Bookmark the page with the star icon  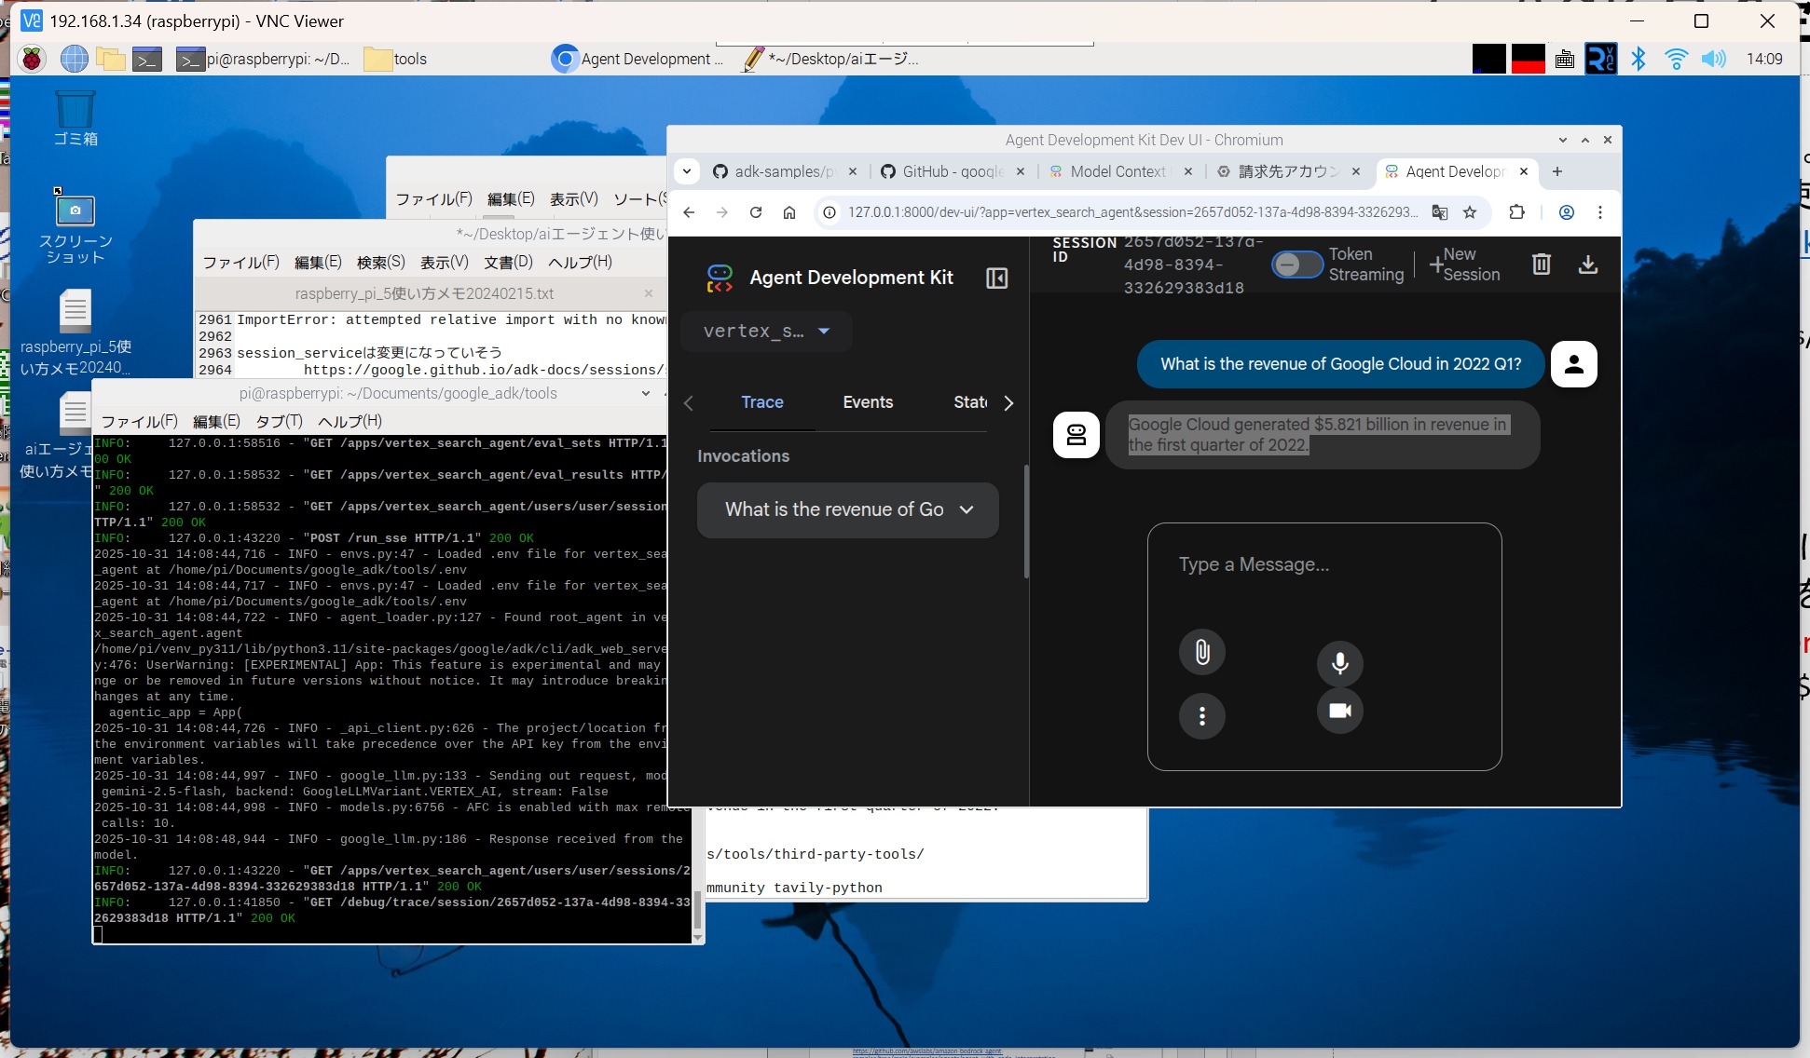point(1470,212)
